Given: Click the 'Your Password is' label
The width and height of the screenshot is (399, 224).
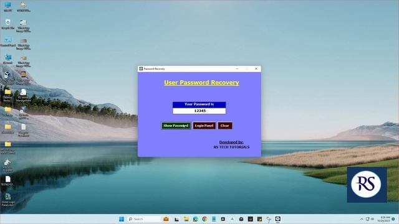Looking at the screenshot, I should pos(199,105).
